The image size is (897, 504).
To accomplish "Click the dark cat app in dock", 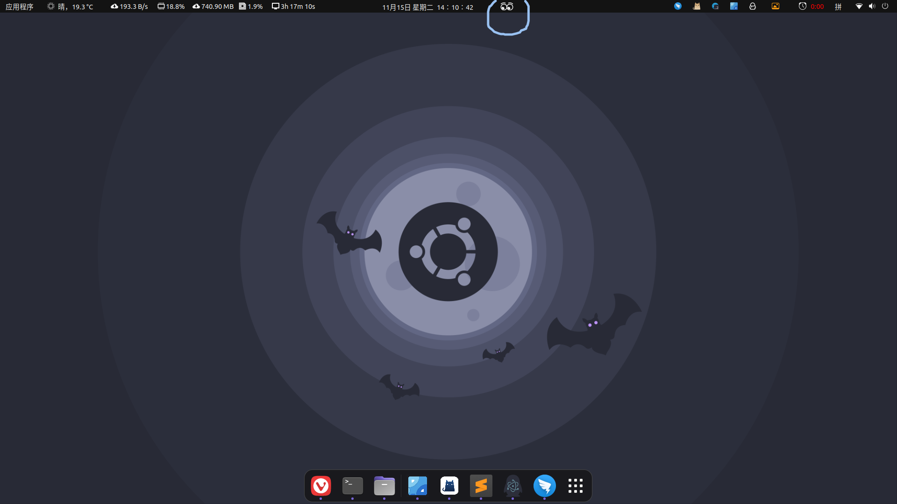I will pos(449,486).
